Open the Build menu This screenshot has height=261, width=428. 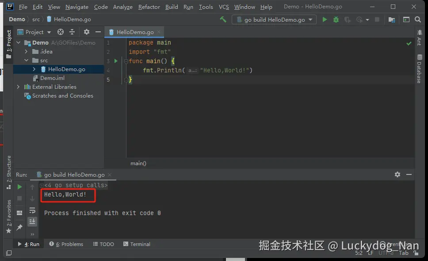point(172,7)
